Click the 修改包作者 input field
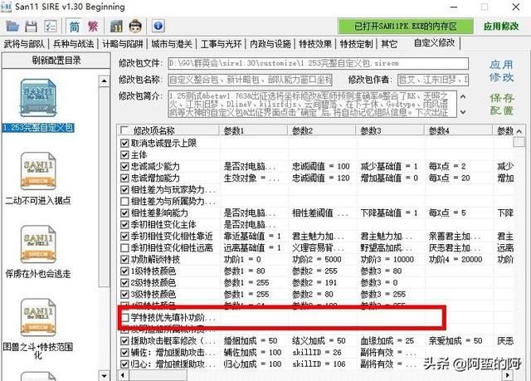Viewport: 531px width, 381px height. 433,80
